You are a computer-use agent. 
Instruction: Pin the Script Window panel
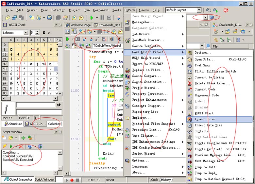click(56, 132)
